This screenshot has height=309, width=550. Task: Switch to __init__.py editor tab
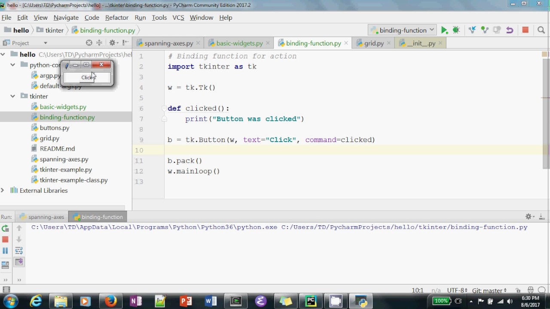point(421,43)
